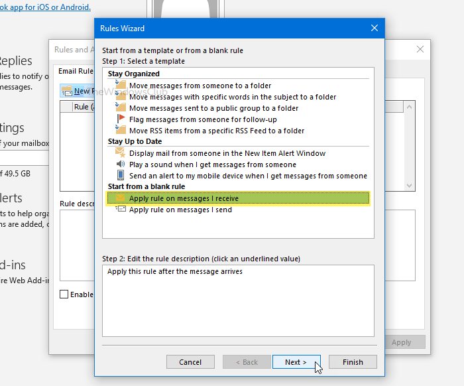This screenshot has height=386, width=464.
Task: Select 'Apply rule on messages I receive'
Action: click(238, 198)
